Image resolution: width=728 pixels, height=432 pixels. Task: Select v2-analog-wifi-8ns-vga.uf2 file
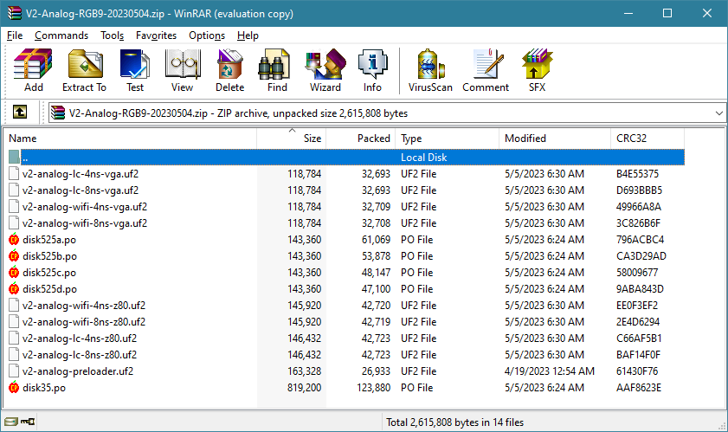85,223
